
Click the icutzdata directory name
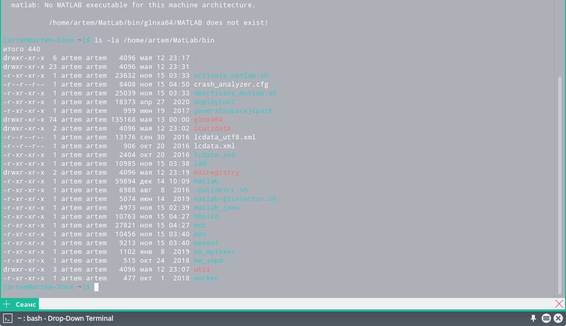[213, 128]
